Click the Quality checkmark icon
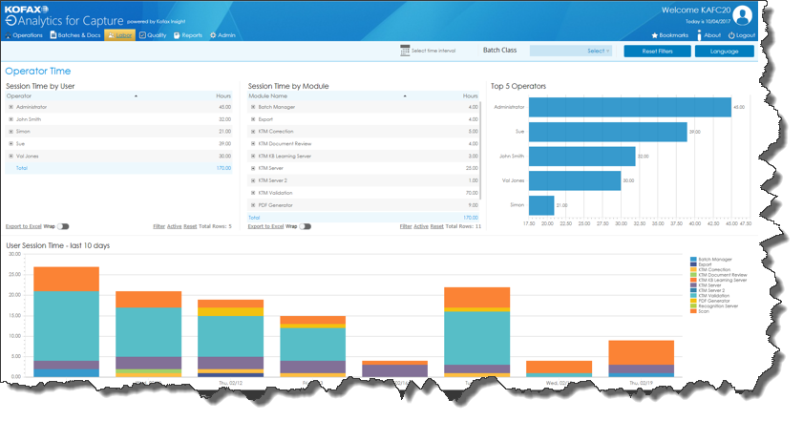This screenshot has width=803, height=421. (142, 34)
